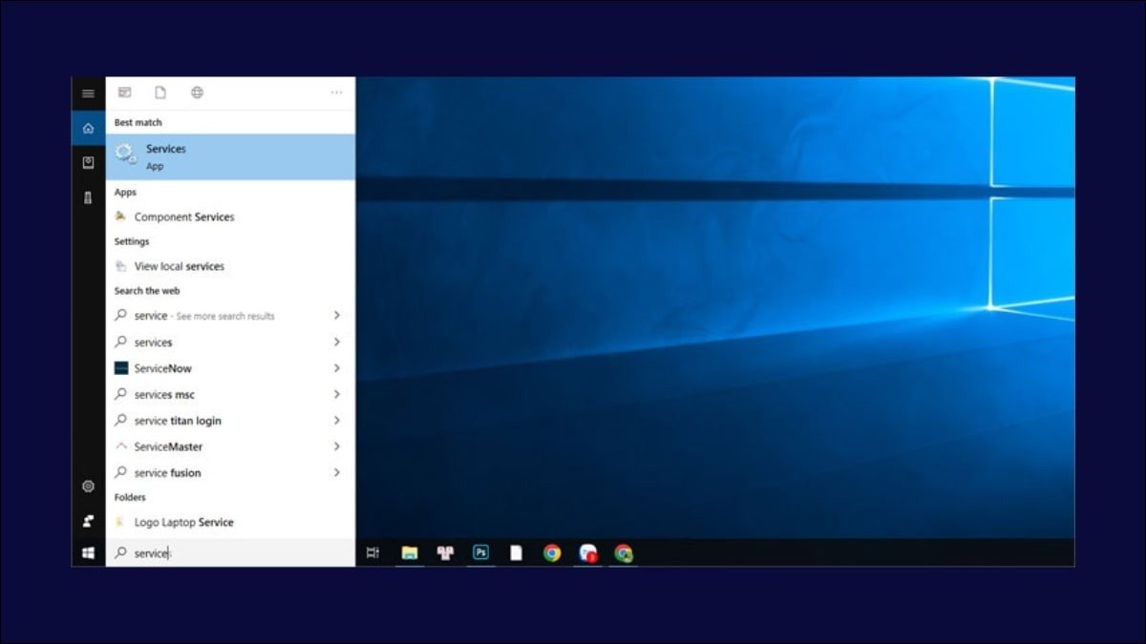Filter search results by Apps

[124, 93]
